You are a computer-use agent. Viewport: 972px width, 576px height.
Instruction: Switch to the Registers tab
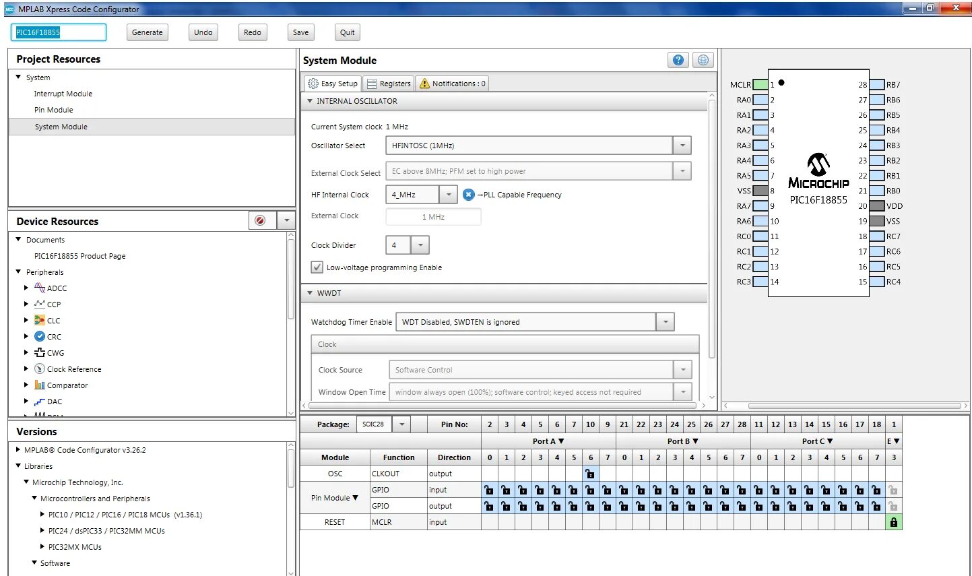pos(389,84)
